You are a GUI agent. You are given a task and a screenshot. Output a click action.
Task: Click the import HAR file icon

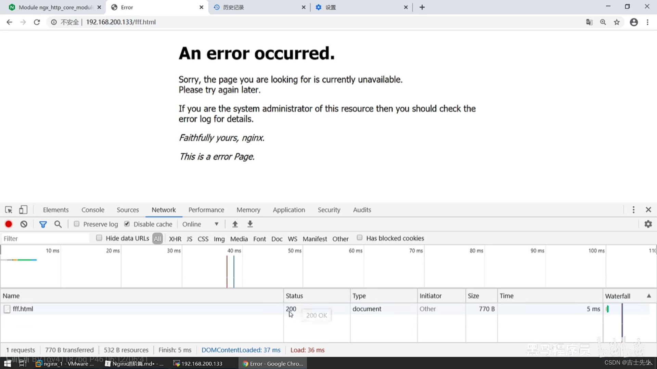pyautogui.click(x=235, y=224)
